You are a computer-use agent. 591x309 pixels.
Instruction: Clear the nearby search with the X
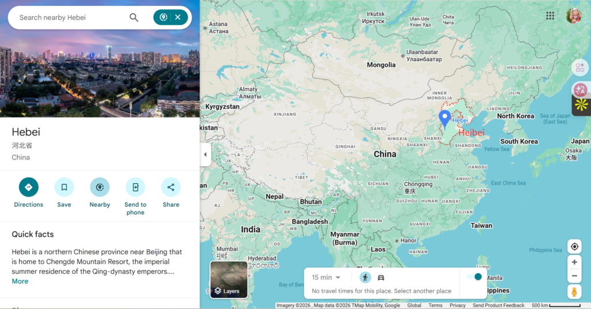click(x=178, y=17)
